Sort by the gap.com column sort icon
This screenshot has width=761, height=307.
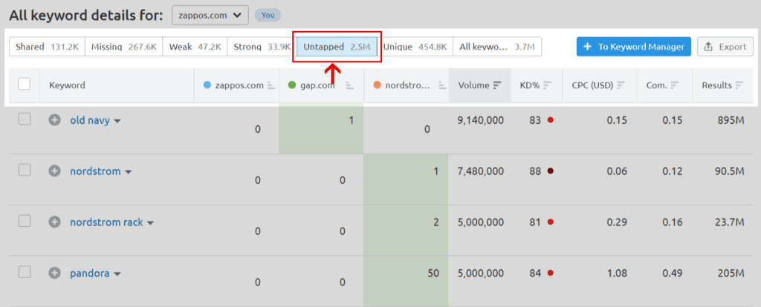tap(349, 85)
